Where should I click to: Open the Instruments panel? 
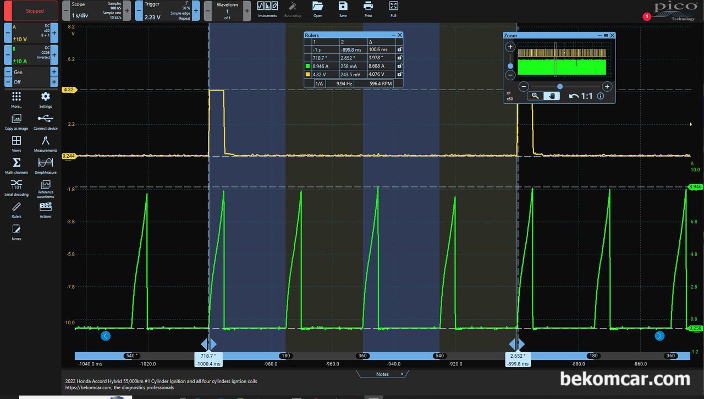point(268,9)
